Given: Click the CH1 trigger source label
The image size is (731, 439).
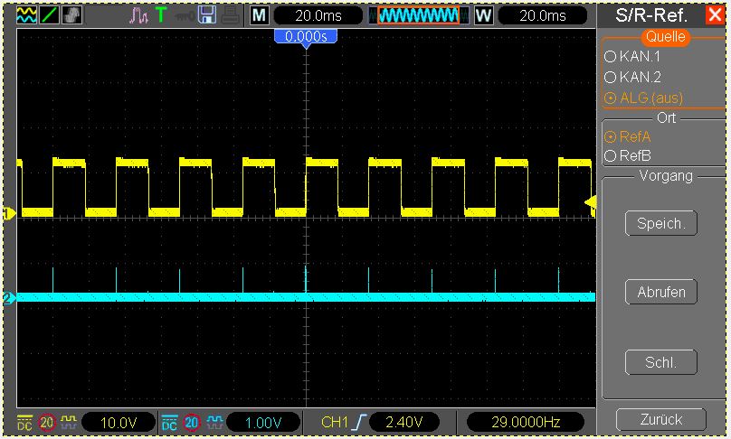Looking at the screenshot, I should pos(335,422).
